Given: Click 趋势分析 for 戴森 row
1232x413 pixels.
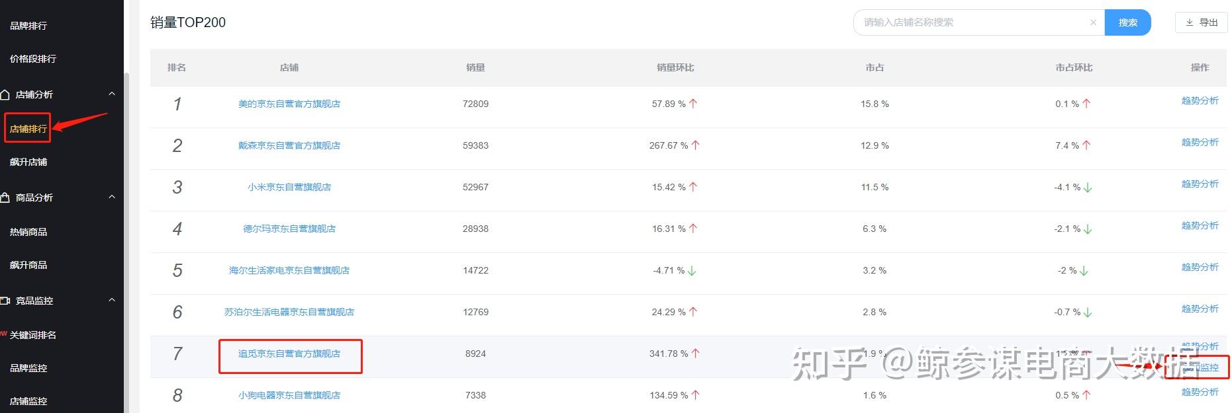Looking at the screenshot, I should [x=1200, y=142].
